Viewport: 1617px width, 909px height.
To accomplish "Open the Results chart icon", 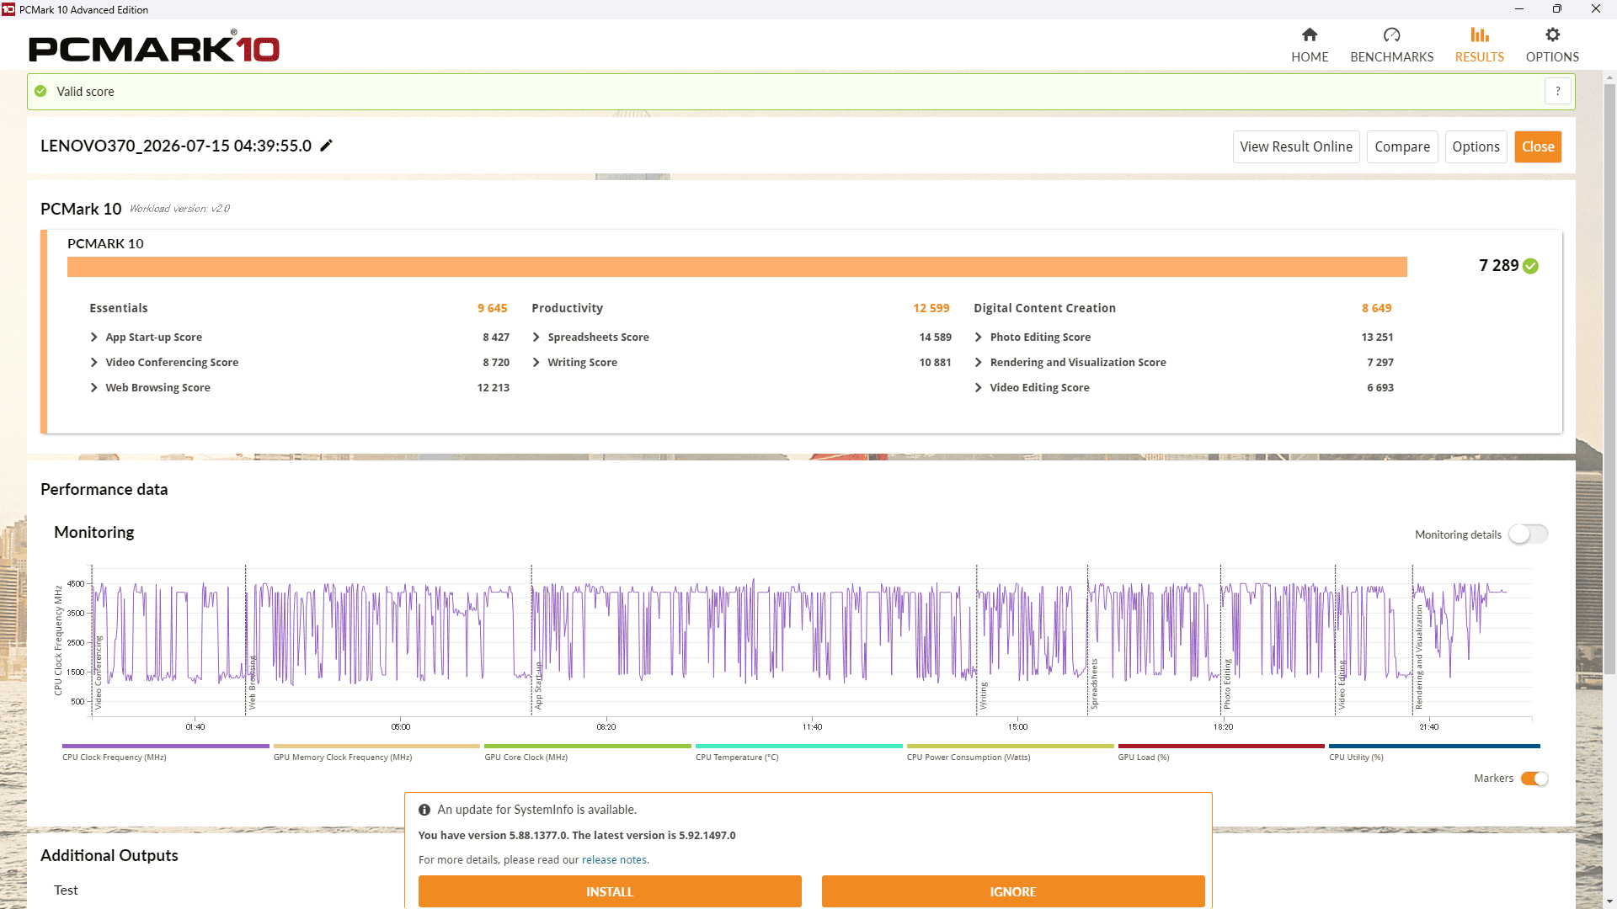I will [1480, 35].
